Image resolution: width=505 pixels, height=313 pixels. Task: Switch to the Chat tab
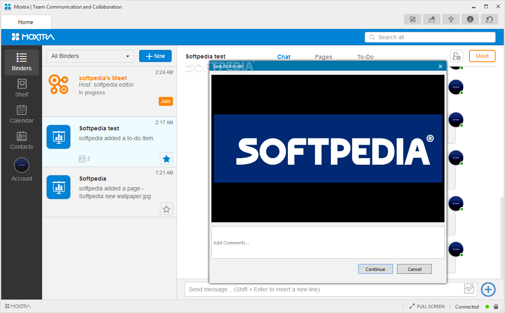(x=284, y=57)
